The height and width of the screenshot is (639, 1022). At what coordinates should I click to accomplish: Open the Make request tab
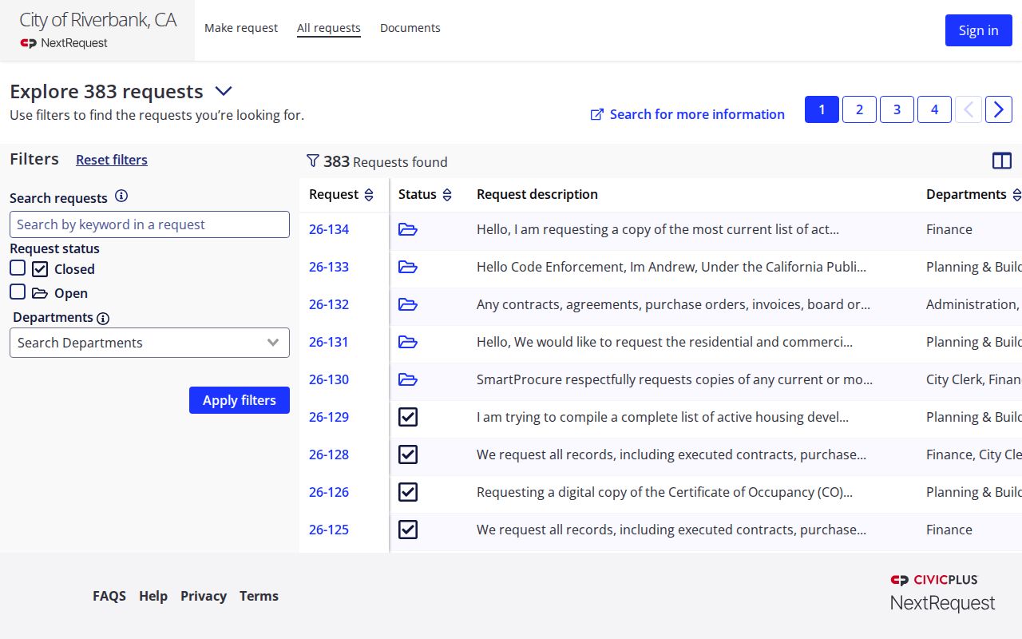(x=241, y=28)
